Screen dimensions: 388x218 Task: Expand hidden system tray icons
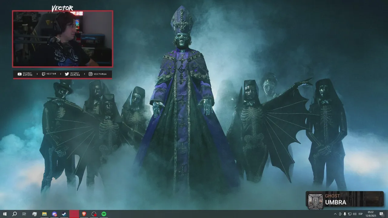[x=335, y=214]
